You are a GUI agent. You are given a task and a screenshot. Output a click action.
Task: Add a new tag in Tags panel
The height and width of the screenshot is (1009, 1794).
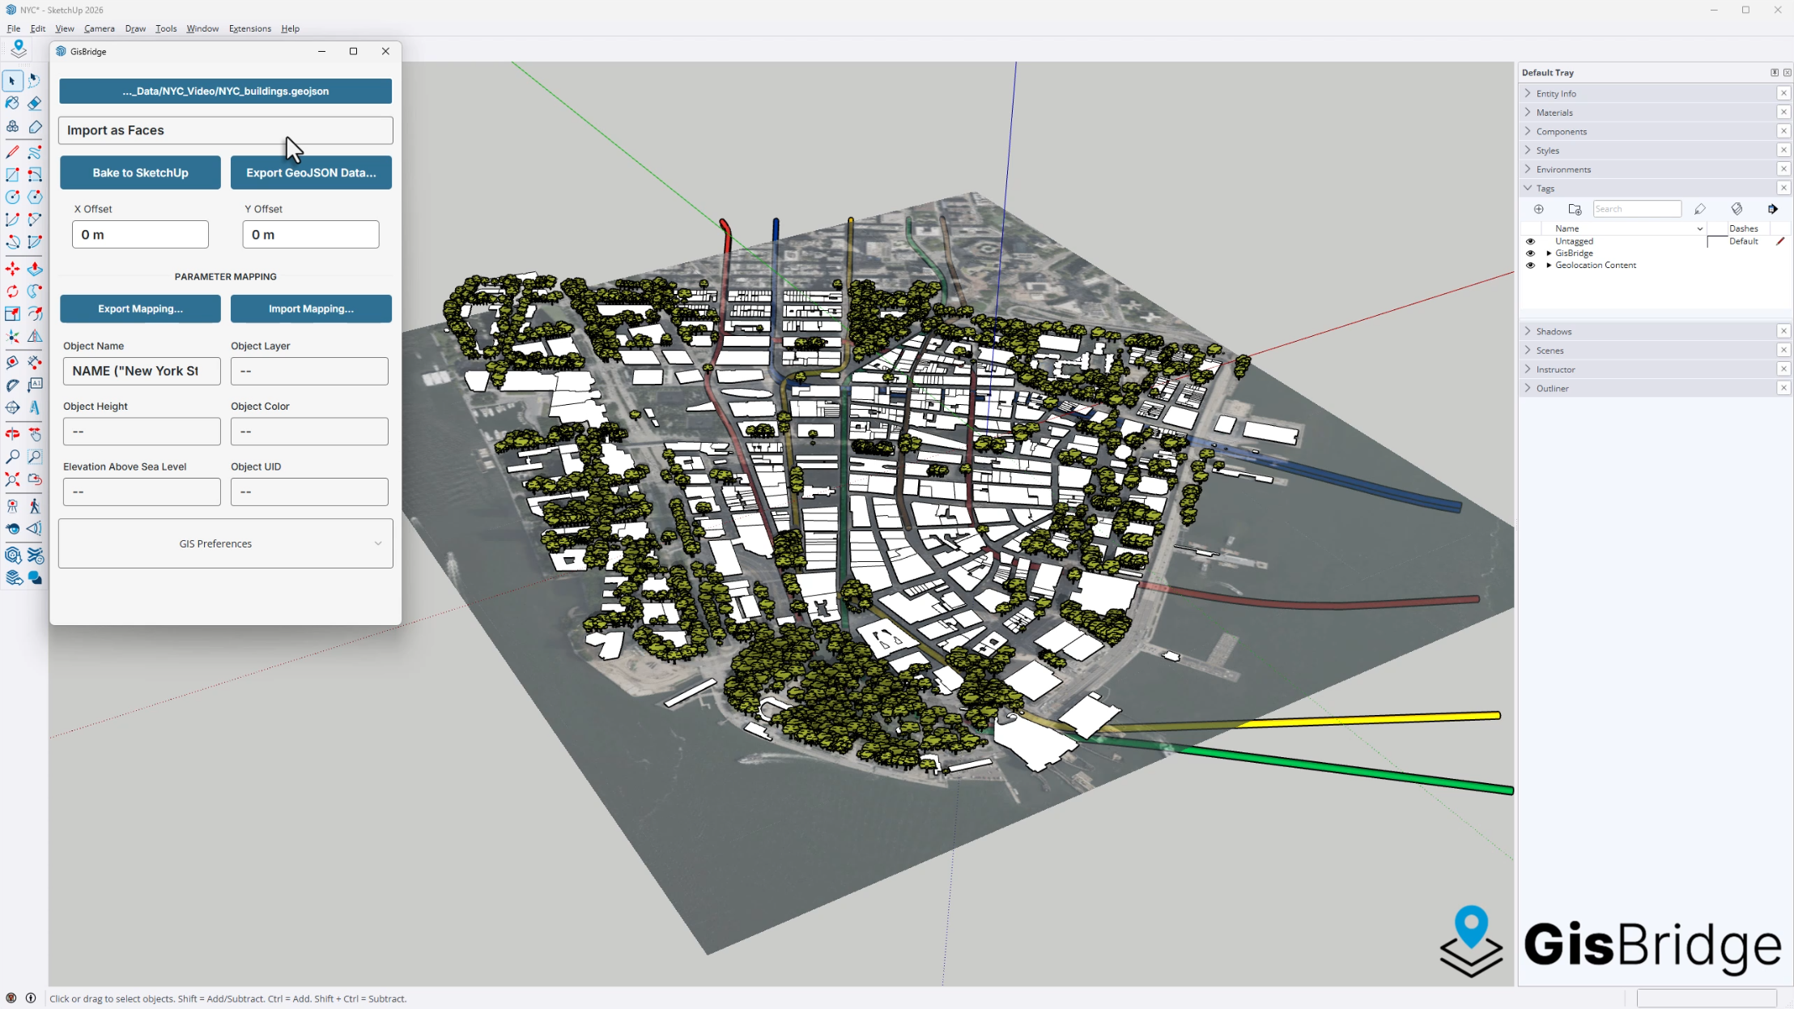pos(1538,209)
